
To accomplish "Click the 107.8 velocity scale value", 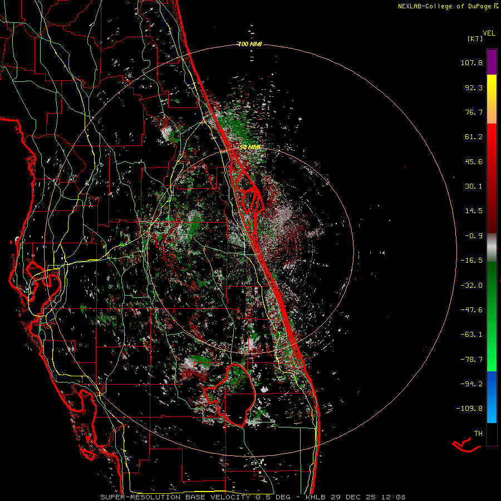I will click(471, 62).
